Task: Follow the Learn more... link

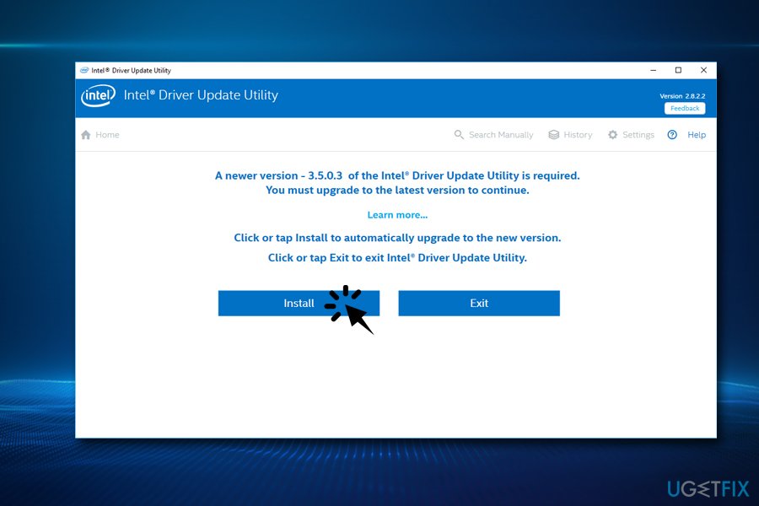Action: pos(397,215)
